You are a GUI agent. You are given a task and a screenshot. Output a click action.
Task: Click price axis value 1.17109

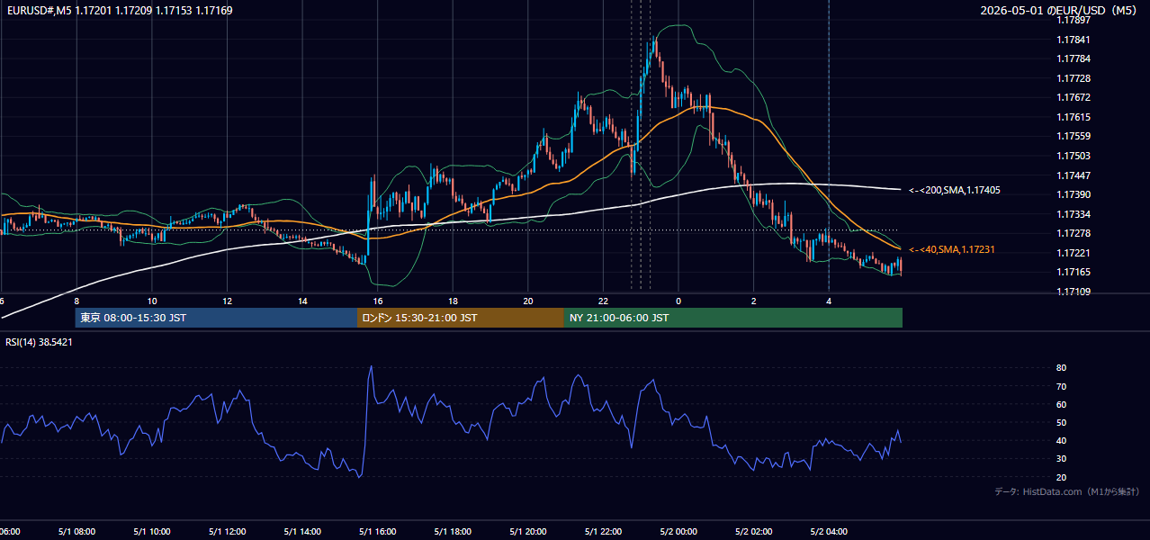[x=1074, y=292]
